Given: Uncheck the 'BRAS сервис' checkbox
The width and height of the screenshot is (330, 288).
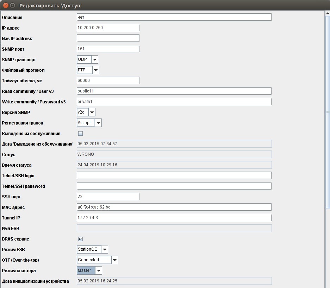Looking at the screenshot, I should 80,239.
